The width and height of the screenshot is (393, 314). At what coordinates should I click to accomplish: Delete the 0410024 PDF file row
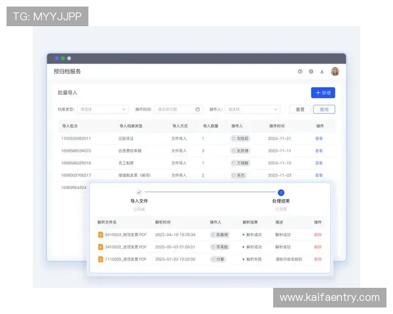pyautogui.click(x=318, y=235)
